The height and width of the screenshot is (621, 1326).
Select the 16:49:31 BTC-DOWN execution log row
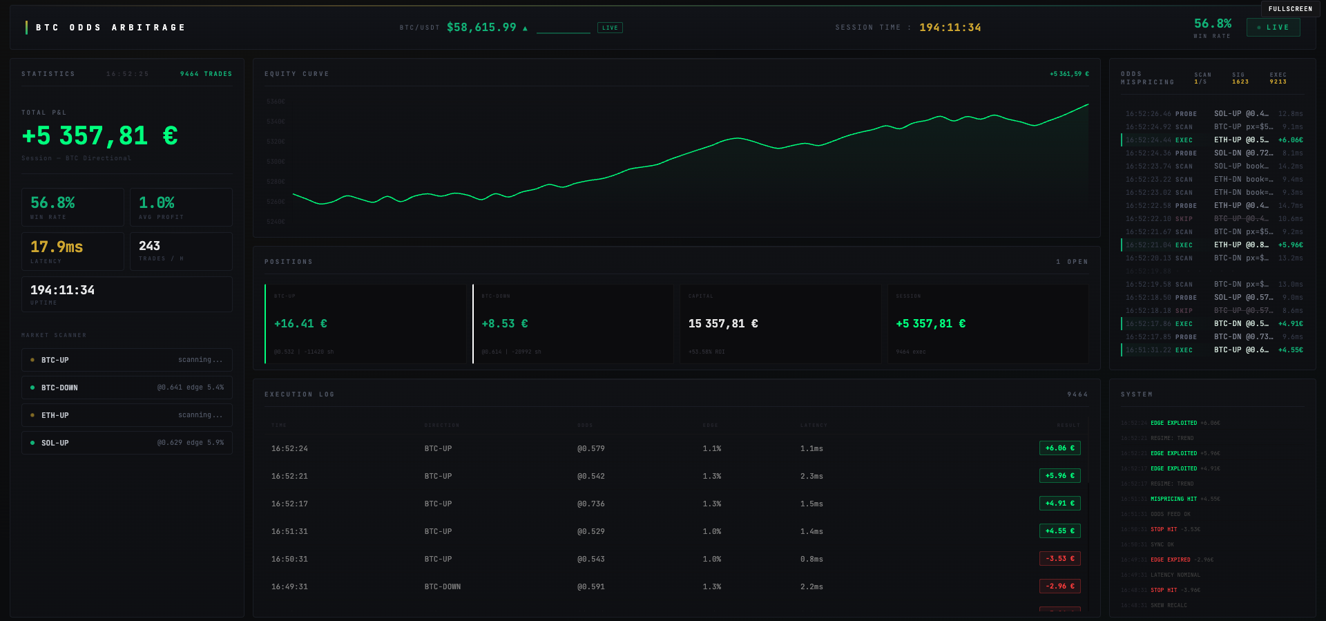click(676, 586)
